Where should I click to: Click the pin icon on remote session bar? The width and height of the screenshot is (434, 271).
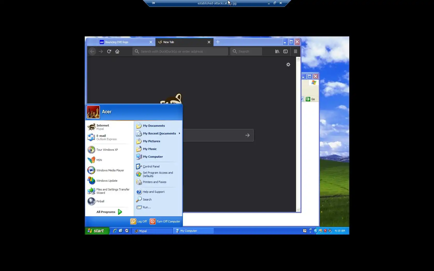[x=153, y=3]
